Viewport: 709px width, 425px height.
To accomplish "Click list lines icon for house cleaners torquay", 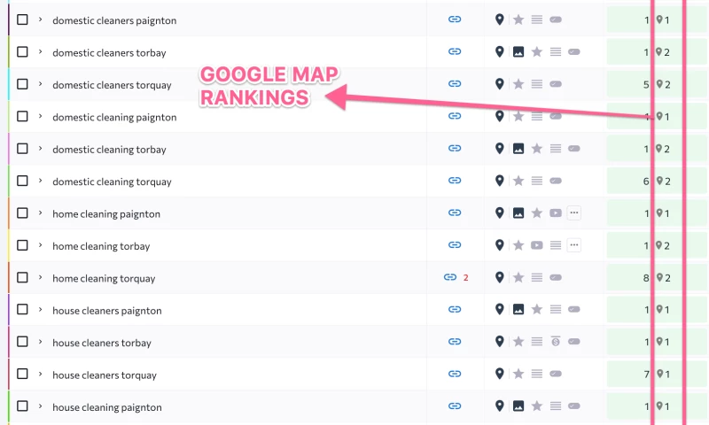I will 537,375.
